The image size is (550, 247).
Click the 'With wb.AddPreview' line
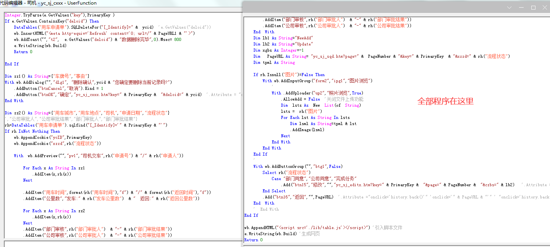99,156
